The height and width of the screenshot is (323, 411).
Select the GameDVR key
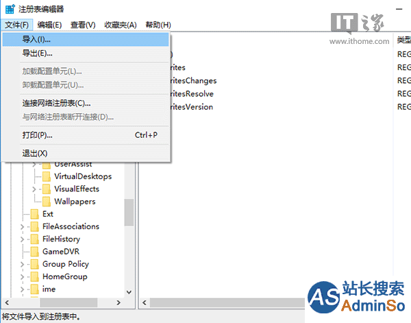61,252
